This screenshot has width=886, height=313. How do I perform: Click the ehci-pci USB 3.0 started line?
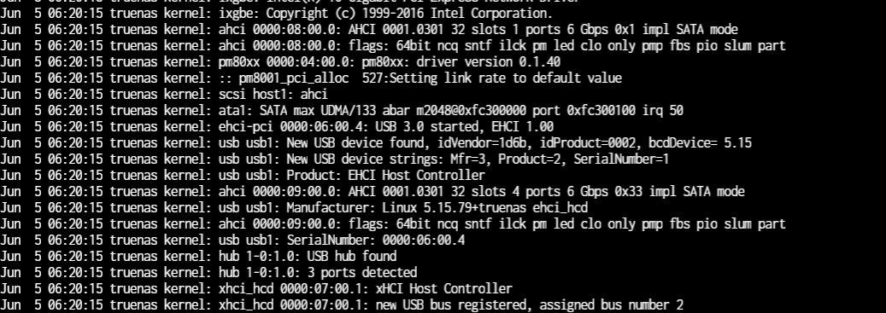(277, 127)
